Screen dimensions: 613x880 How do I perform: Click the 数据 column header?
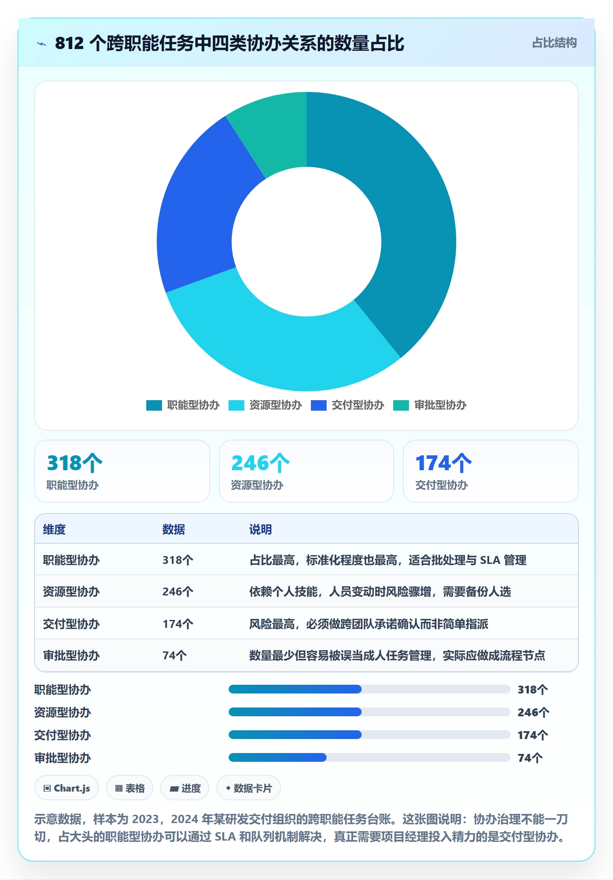pyautogui.click(x=174, y=529)
